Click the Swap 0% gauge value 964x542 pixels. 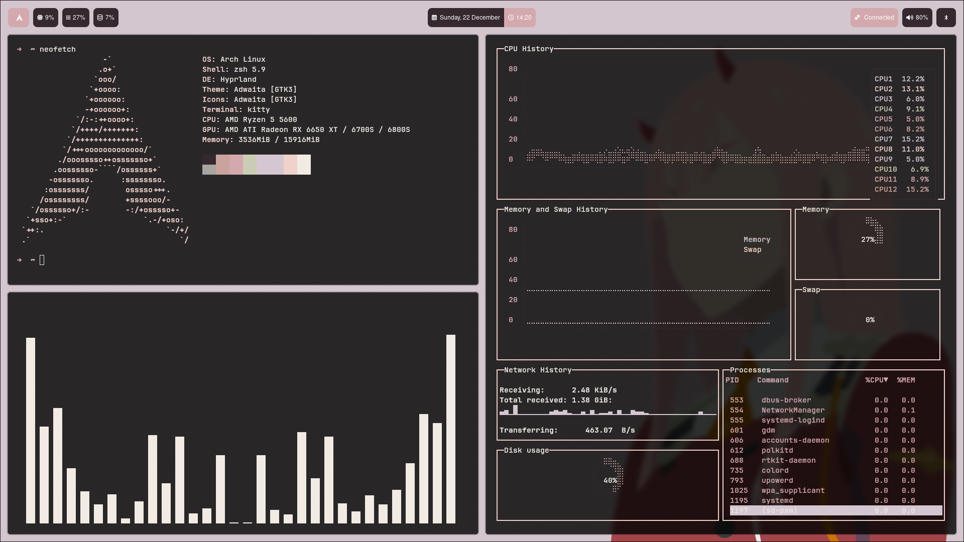(x=870, y=320)
